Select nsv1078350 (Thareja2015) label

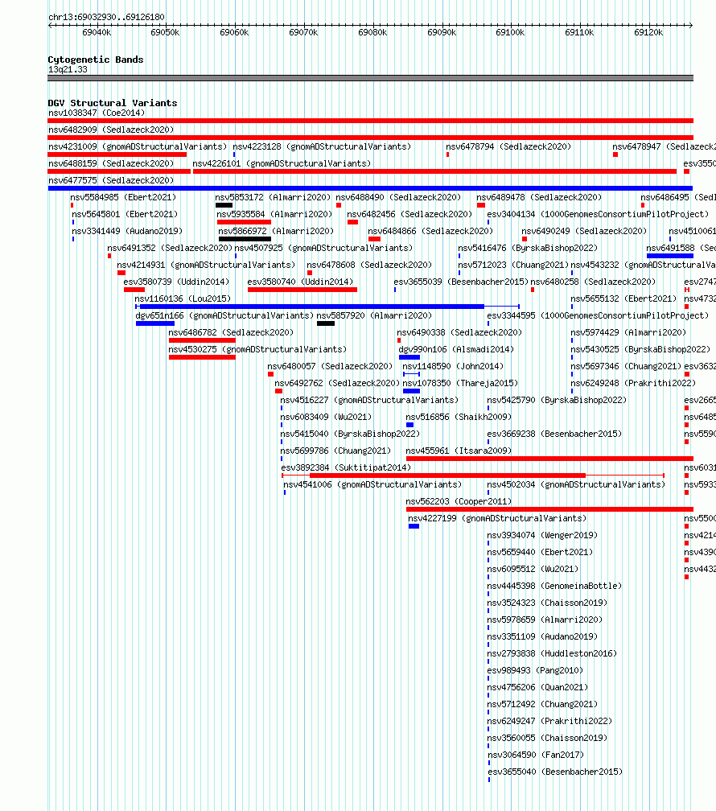click(460, 383)
